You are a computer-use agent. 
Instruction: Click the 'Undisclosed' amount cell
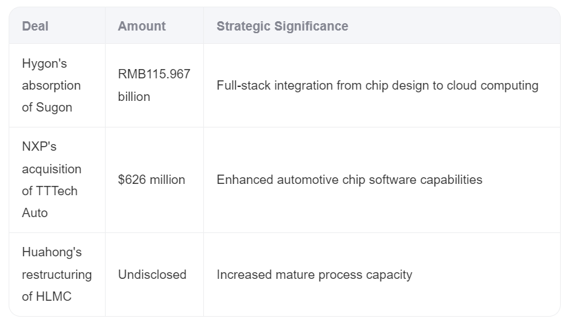click(x=154, y=274)
